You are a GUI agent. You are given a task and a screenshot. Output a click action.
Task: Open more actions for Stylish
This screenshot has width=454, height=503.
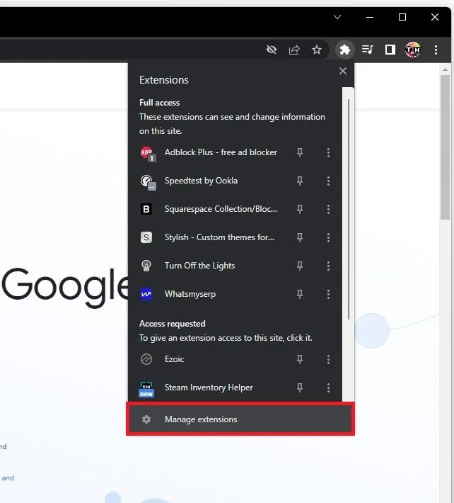pos(328,237)
